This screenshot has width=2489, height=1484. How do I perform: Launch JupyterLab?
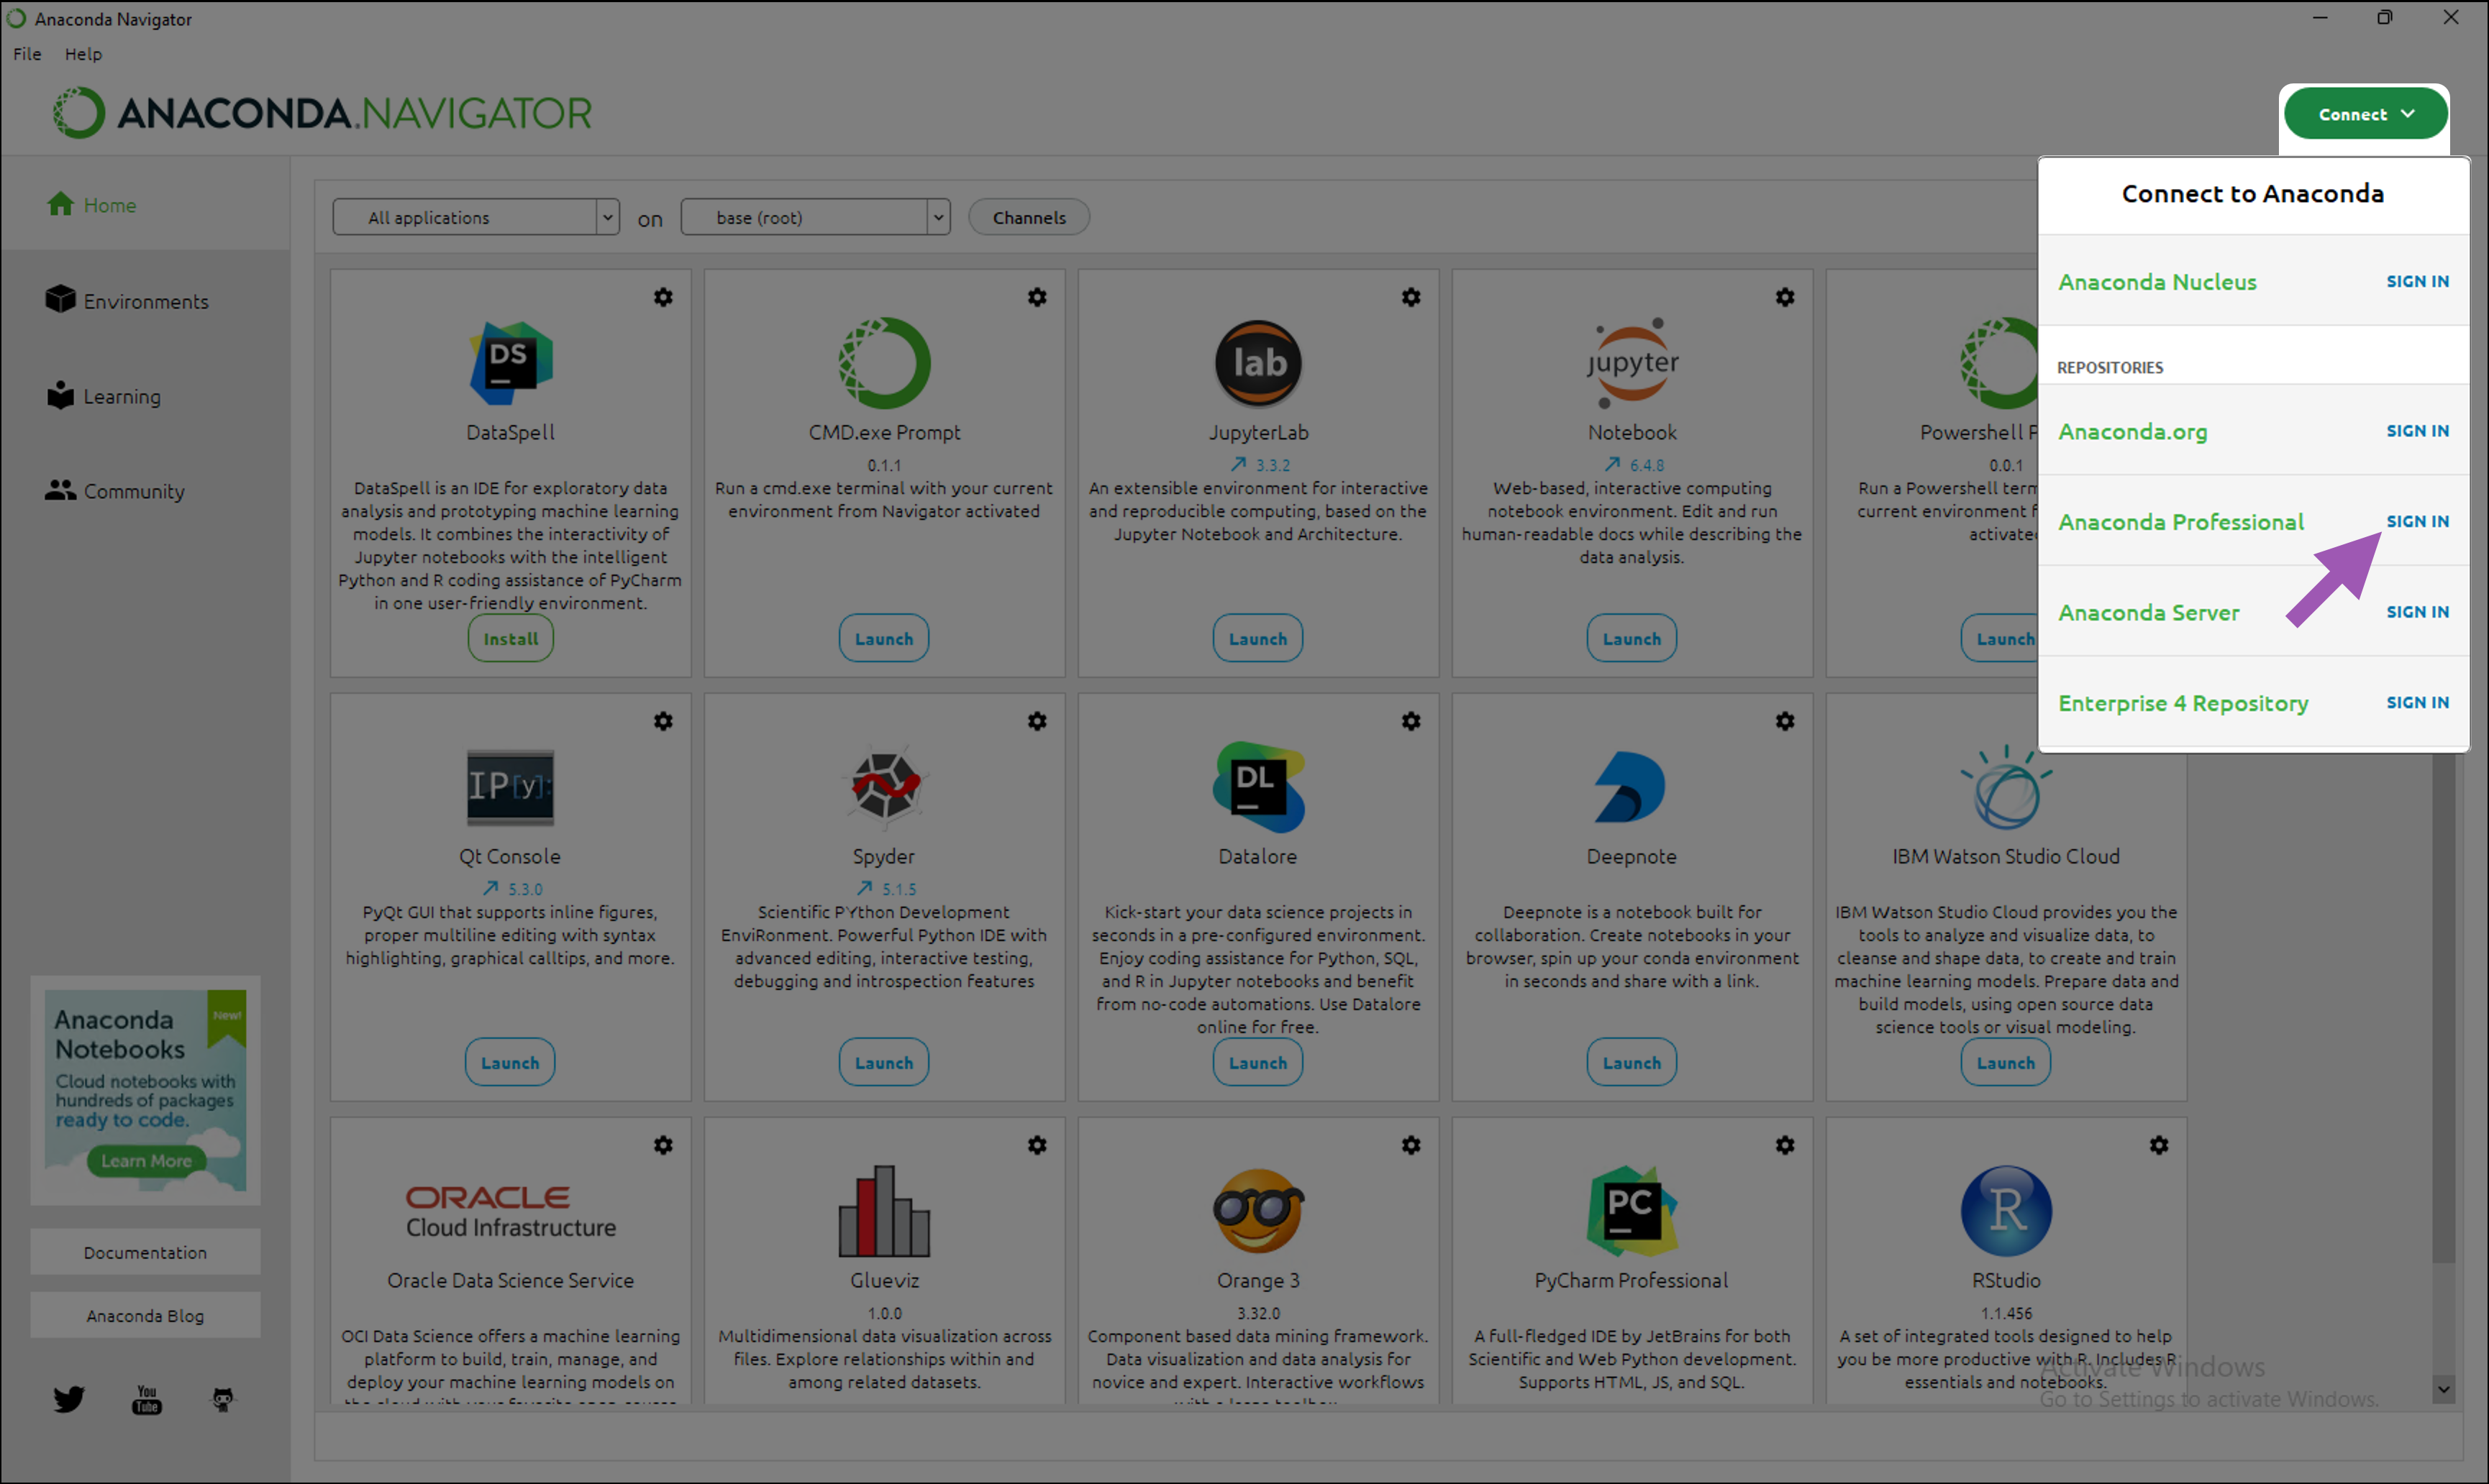(1257, 638)
